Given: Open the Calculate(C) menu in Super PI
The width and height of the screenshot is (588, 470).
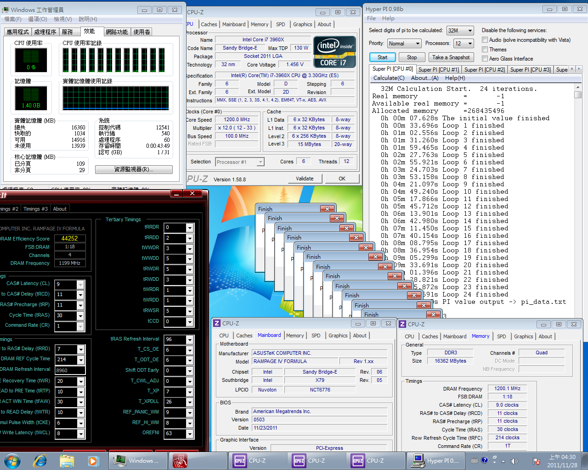Looking at the screenshot, I should [389, 78].
